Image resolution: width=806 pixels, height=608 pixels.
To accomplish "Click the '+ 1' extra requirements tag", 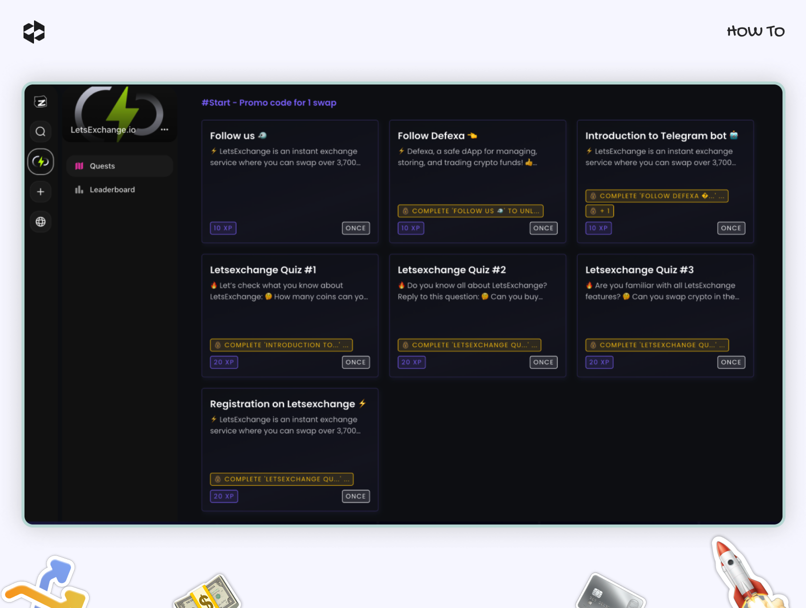I will [x=599, y=211].
